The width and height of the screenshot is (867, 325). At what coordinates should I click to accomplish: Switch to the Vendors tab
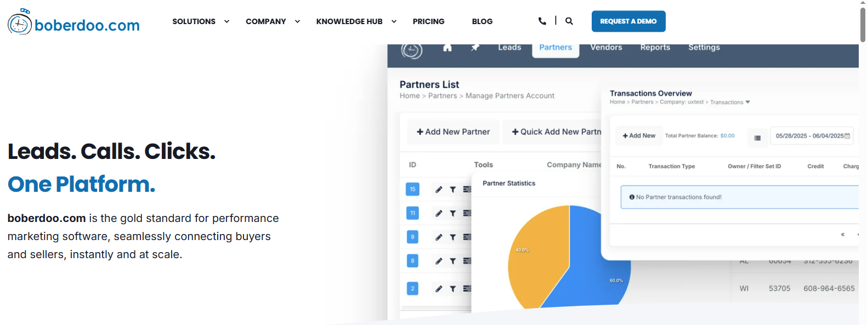point(606,48)
